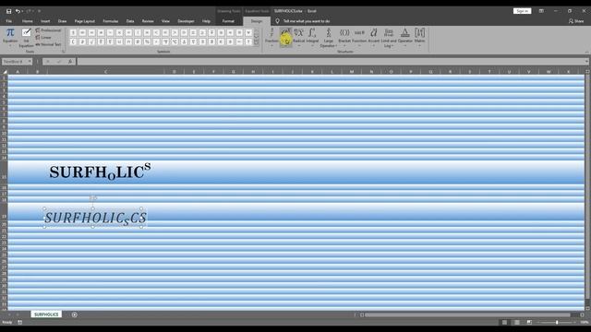Insert the union symbol
The width and height of the screenshot is (591, 332).
(x=119, y=41)
